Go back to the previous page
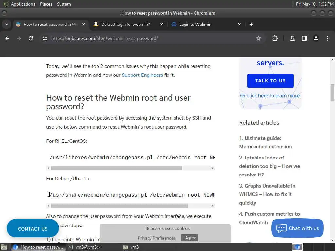The height and width of the screenshot is (251, 335). tap(7, 38)
